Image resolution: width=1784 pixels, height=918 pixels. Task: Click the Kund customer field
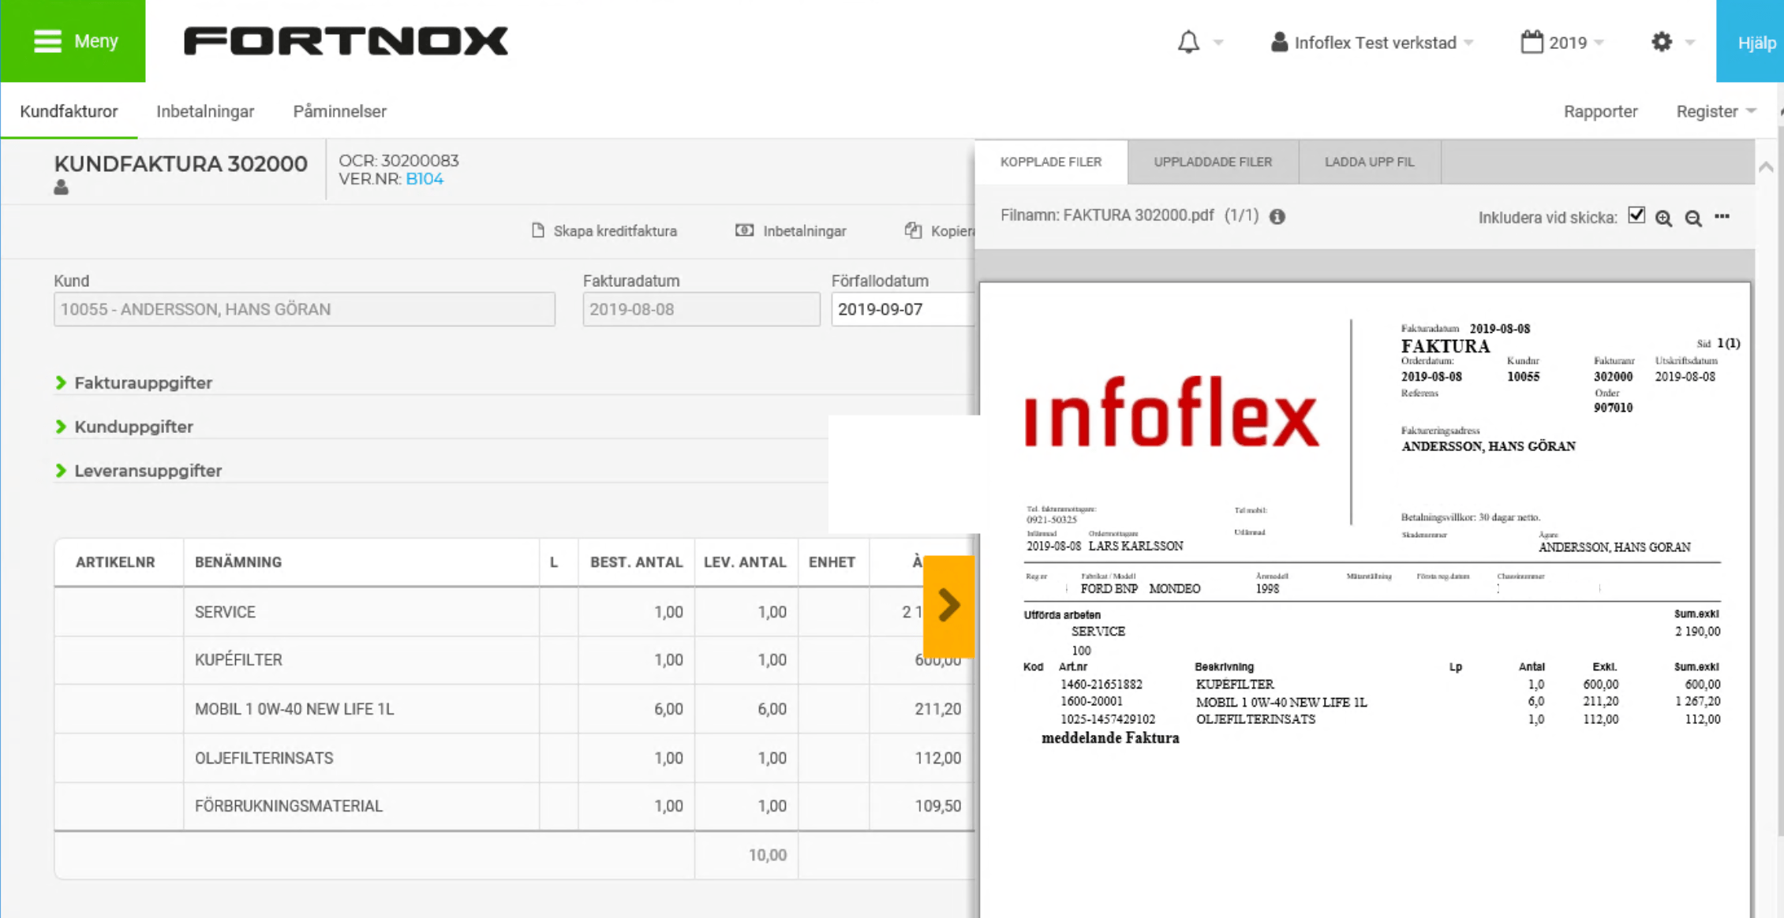[305, 309]
